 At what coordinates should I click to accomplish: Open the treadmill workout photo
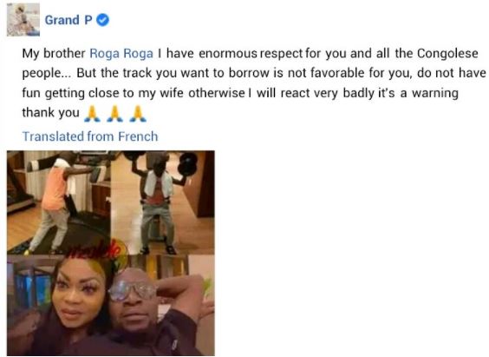59,202
